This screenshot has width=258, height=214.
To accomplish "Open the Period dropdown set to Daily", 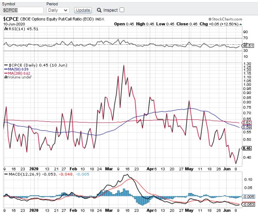I will [58, 10].
